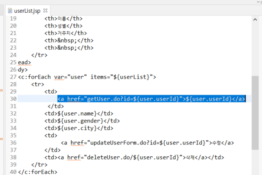Click the marker in the left ruler at line 35
Viewport: 262px width, 175px height.
pos(1,139)
